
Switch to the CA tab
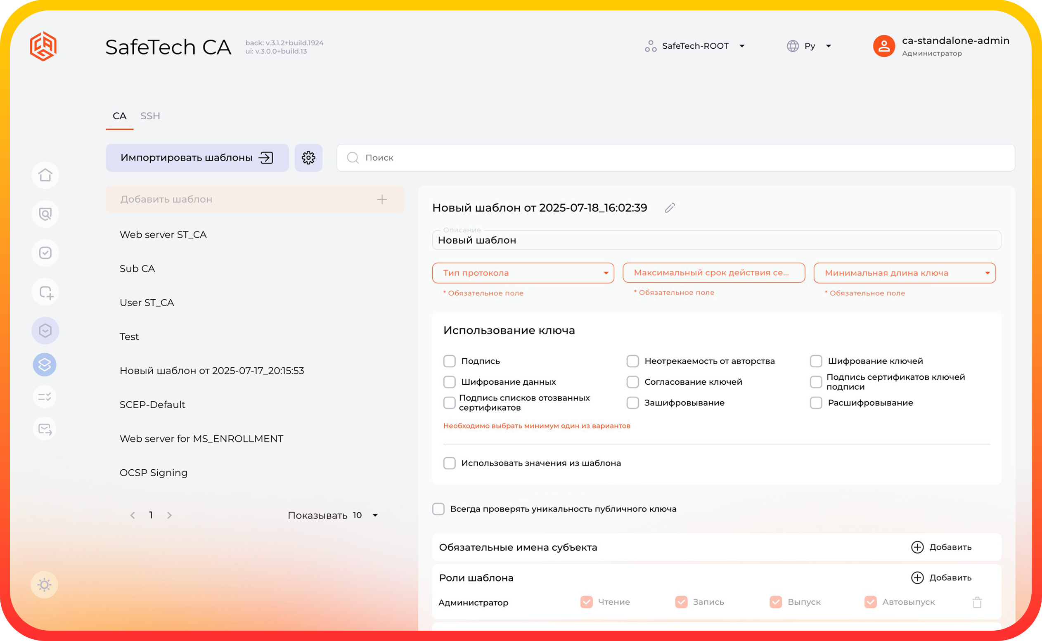point(120,116)
